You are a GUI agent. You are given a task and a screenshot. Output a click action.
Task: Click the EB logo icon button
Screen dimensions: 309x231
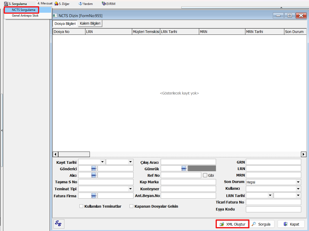click(59, 224)
